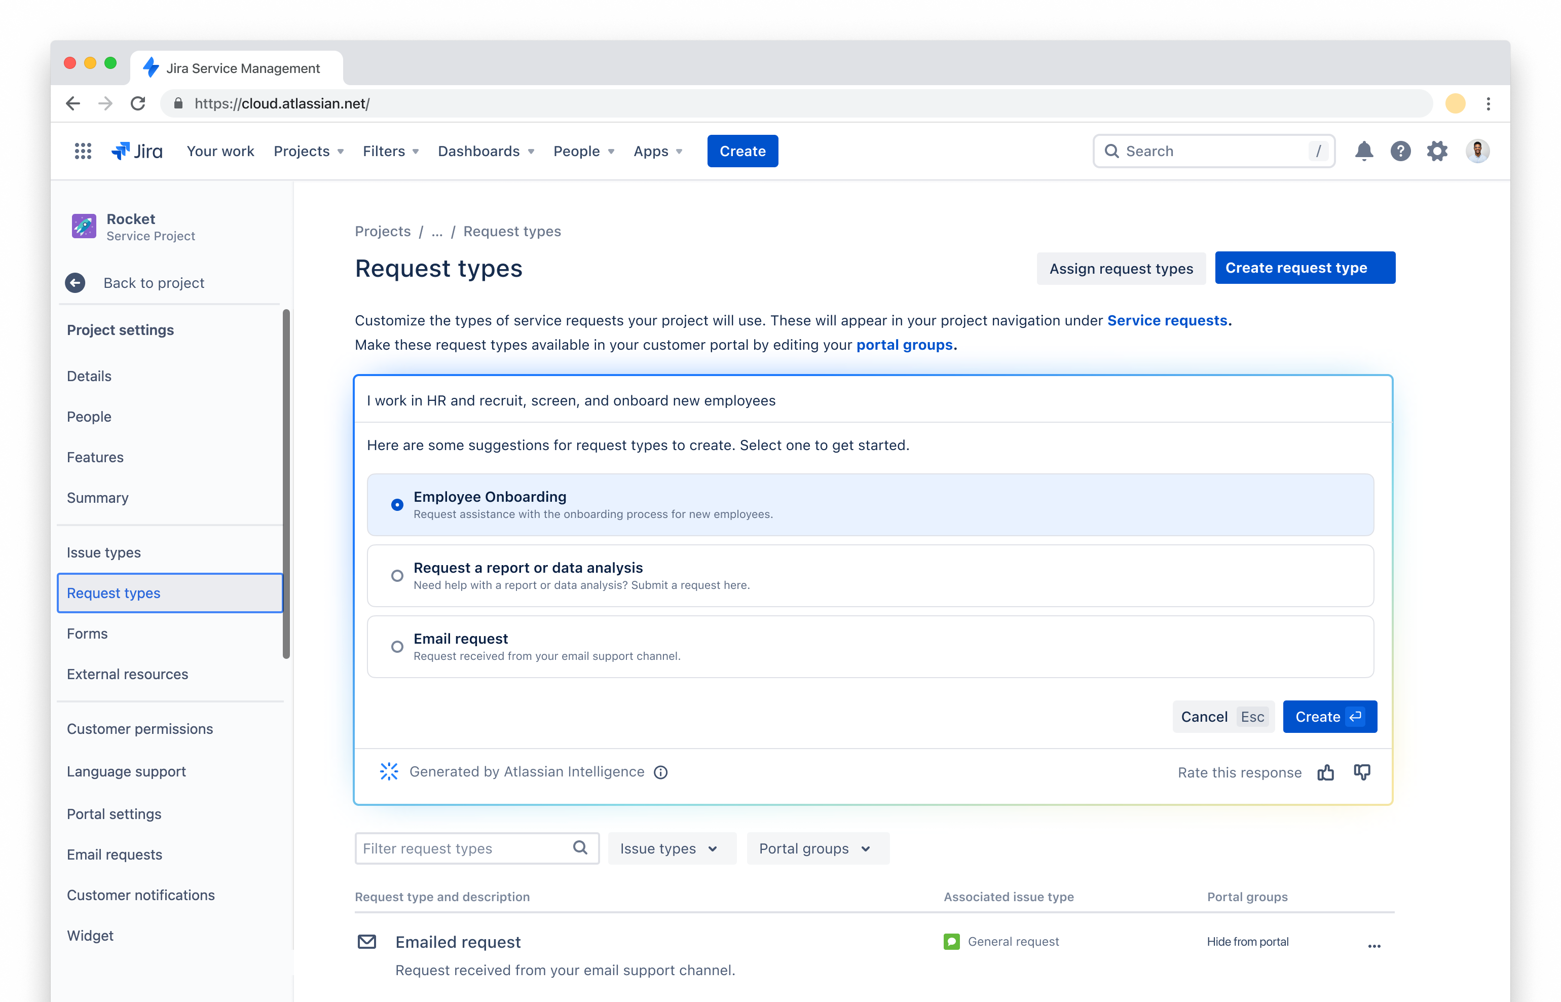This screenshot has height=1002, width=1561.
Task: Open the help question mark icon
Action: point(1400,151)
